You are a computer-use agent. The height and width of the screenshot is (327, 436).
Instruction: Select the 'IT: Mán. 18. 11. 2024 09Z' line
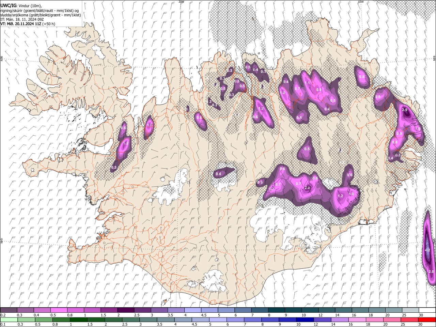[x=21, y=19]
